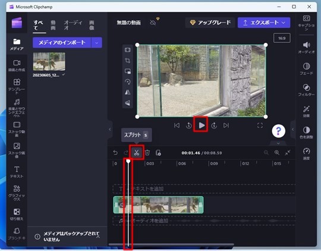
Task: Click the オーディオを追加 audio track
Action: pos(204,221)
